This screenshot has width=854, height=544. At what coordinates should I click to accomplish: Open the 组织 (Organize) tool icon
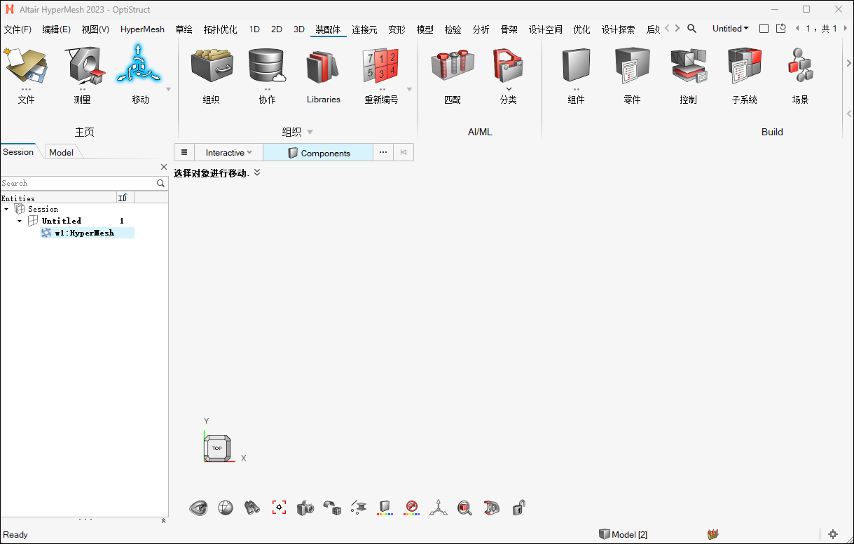212,66
